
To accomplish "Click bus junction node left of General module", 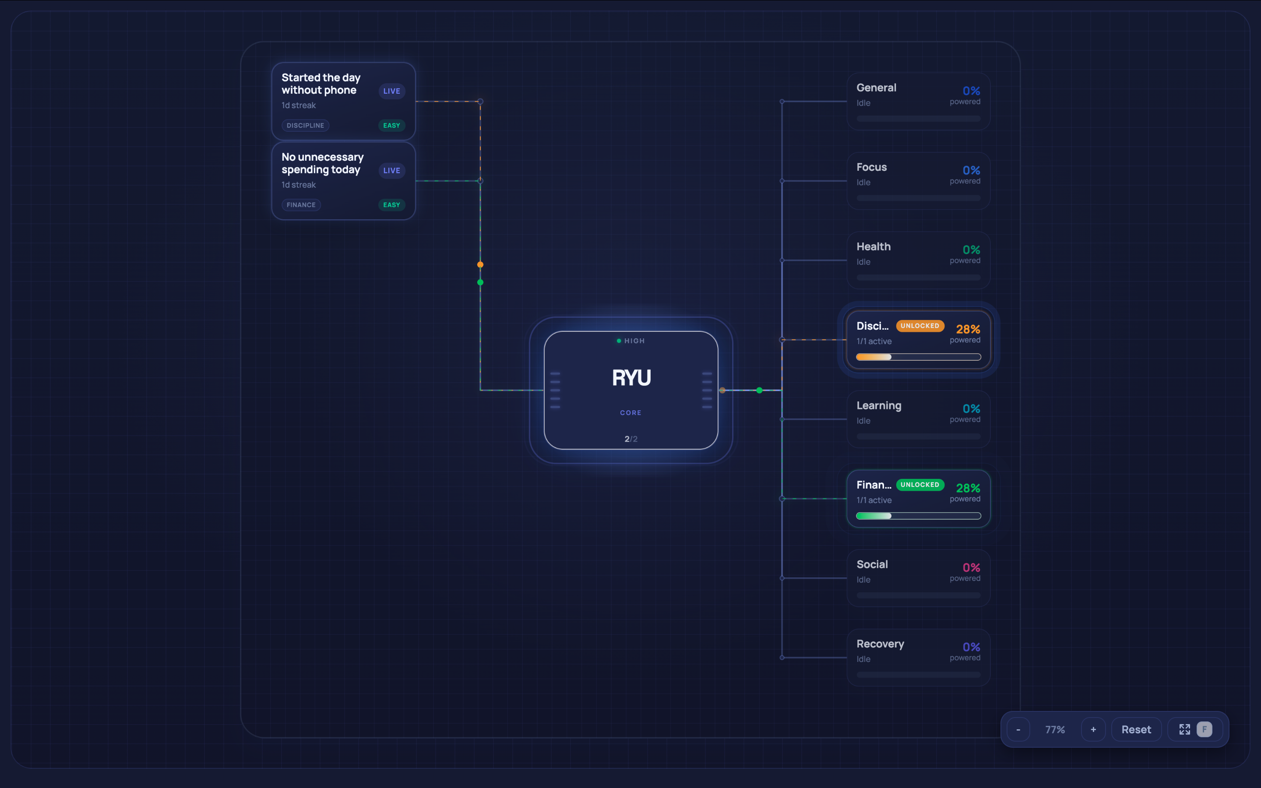I will (782, 102).
